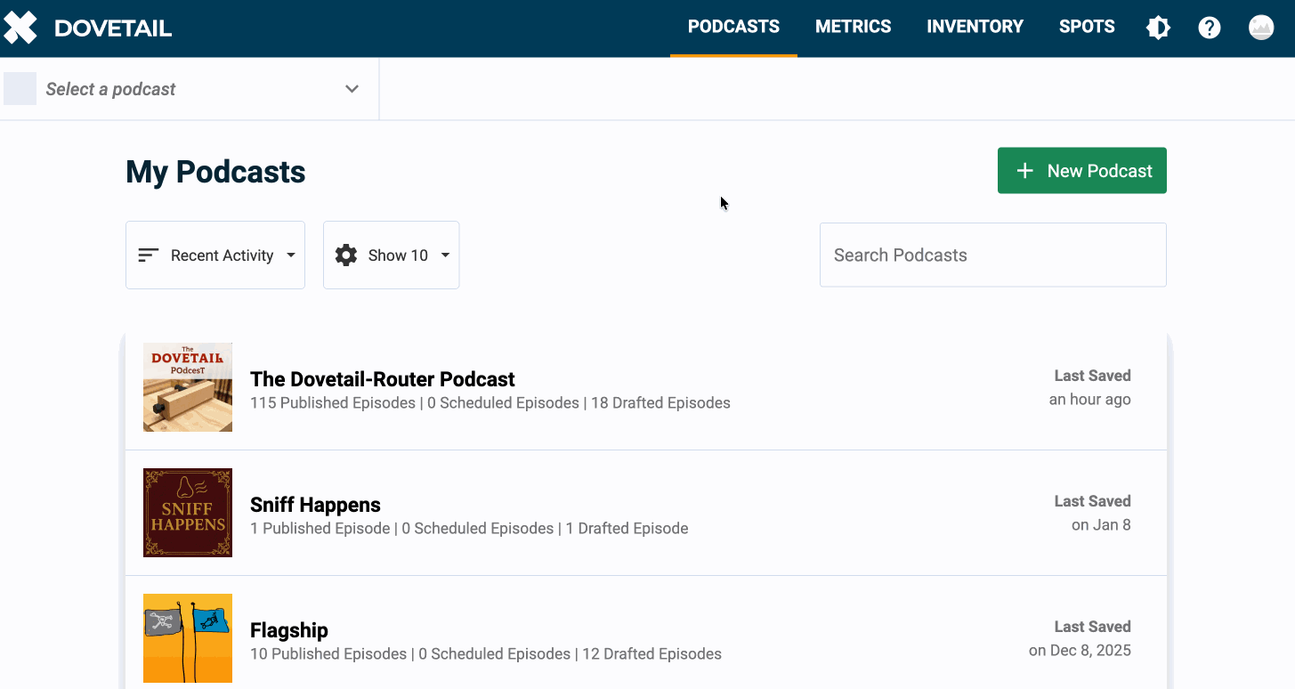Toggle the dark/light theme icon
Image resolution: width=1295 pixels, height=689 pixels.
[1158, 28]
